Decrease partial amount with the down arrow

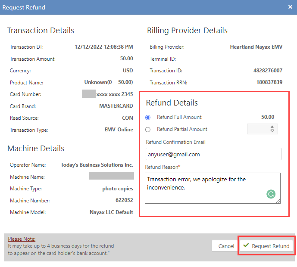pyautogui.click(x=272, y=131)
